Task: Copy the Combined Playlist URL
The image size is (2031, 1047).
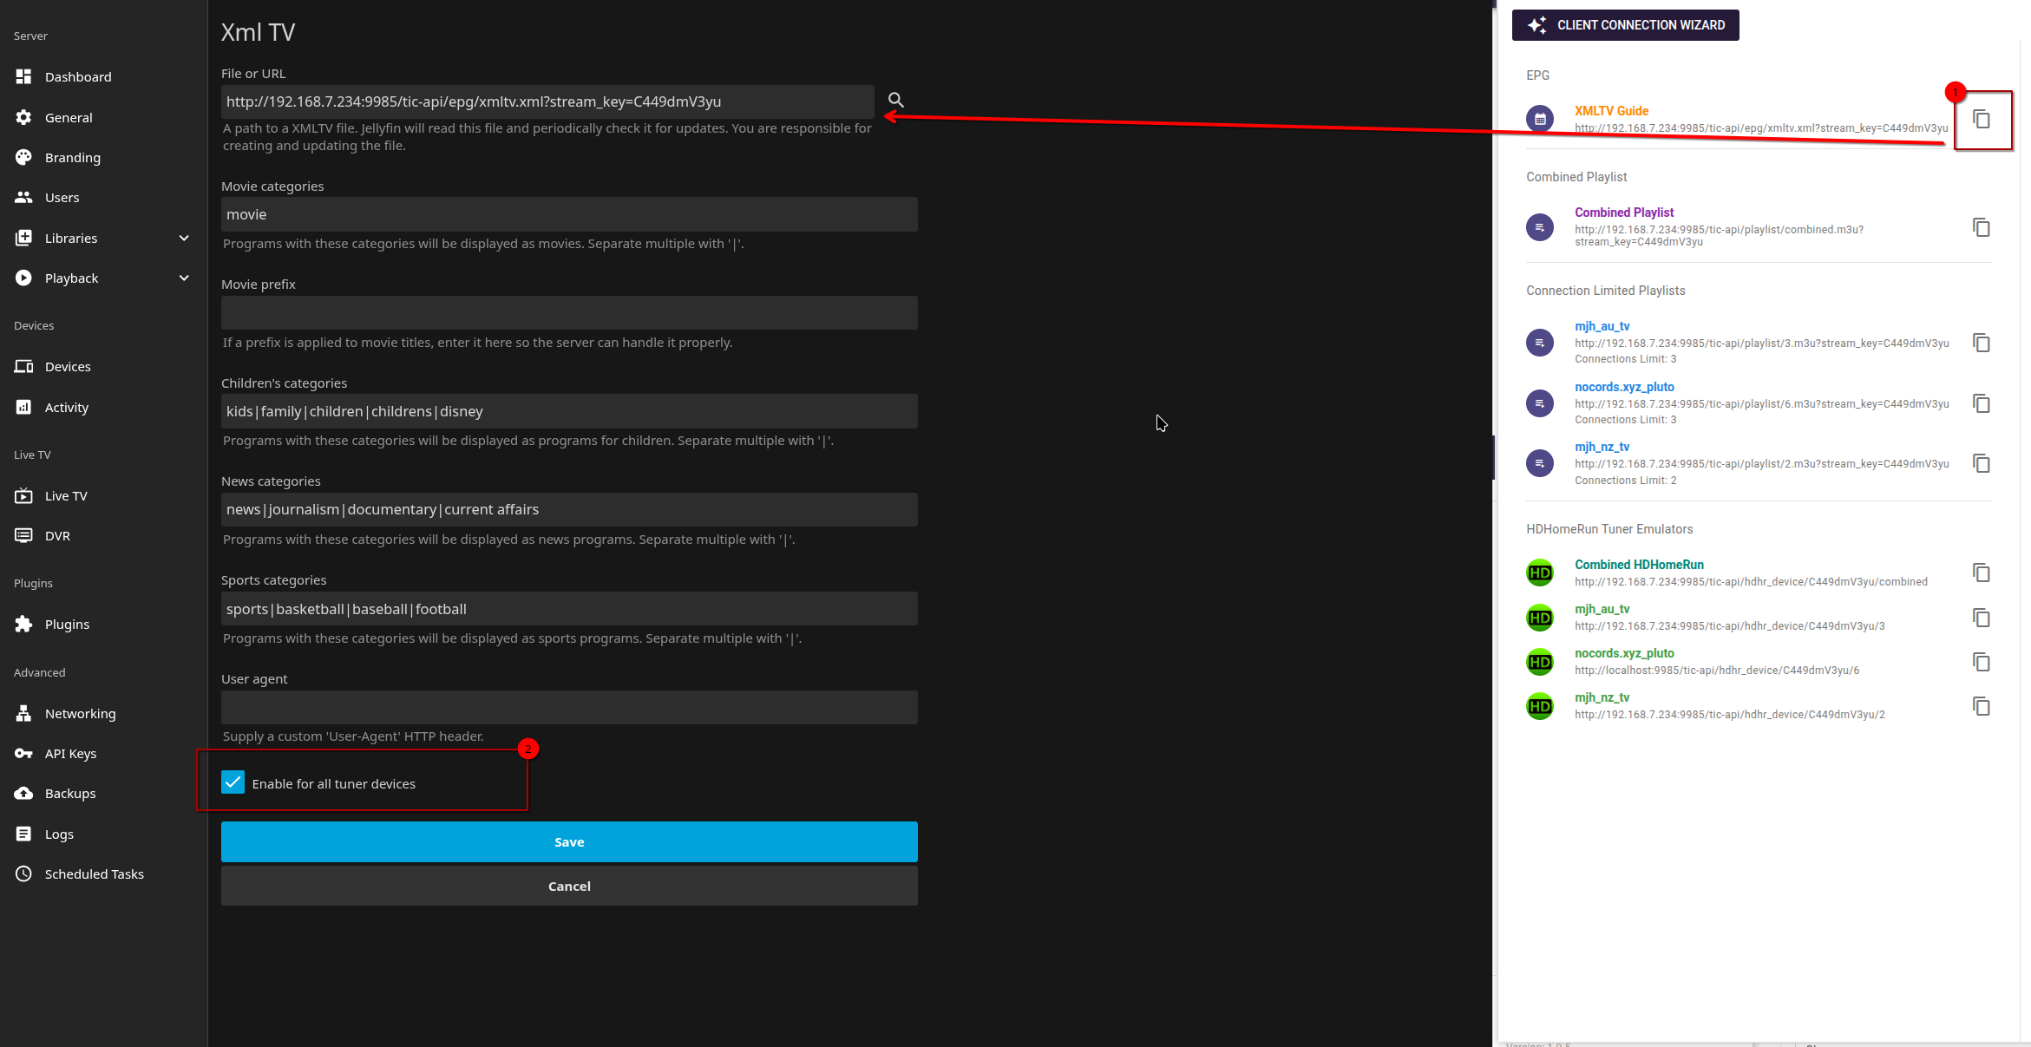Action: [1982, 227]
